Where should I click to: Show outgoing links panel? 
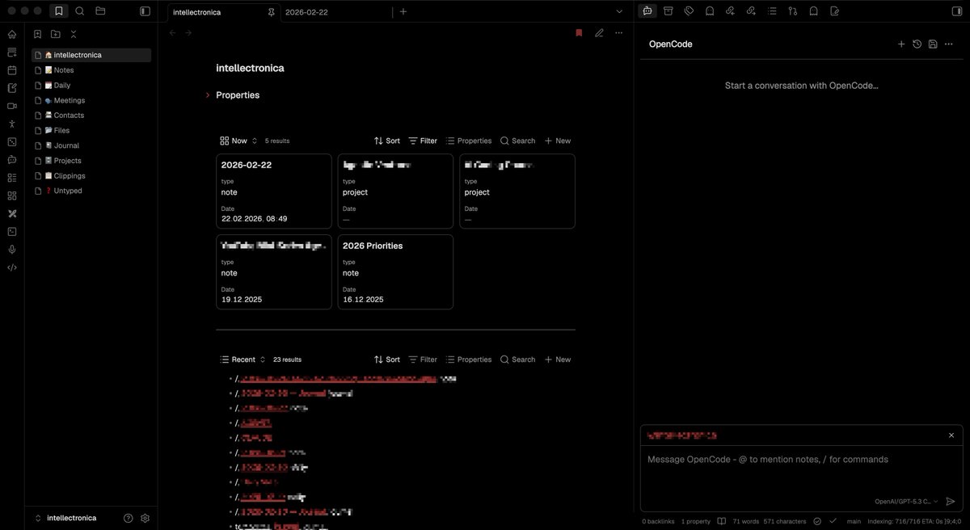(x=751, y=11)
